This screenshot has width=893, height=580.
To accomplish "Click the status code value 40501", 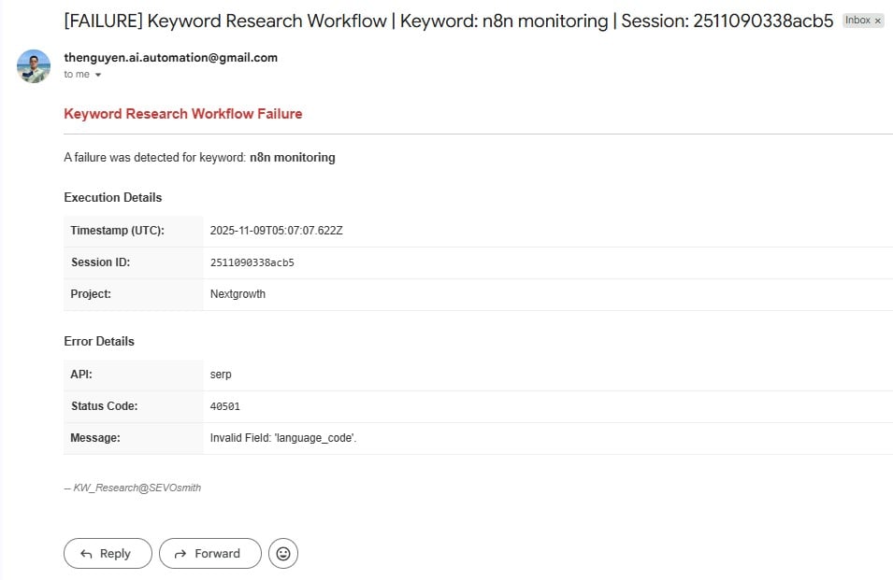I will (x=225, y=406).
